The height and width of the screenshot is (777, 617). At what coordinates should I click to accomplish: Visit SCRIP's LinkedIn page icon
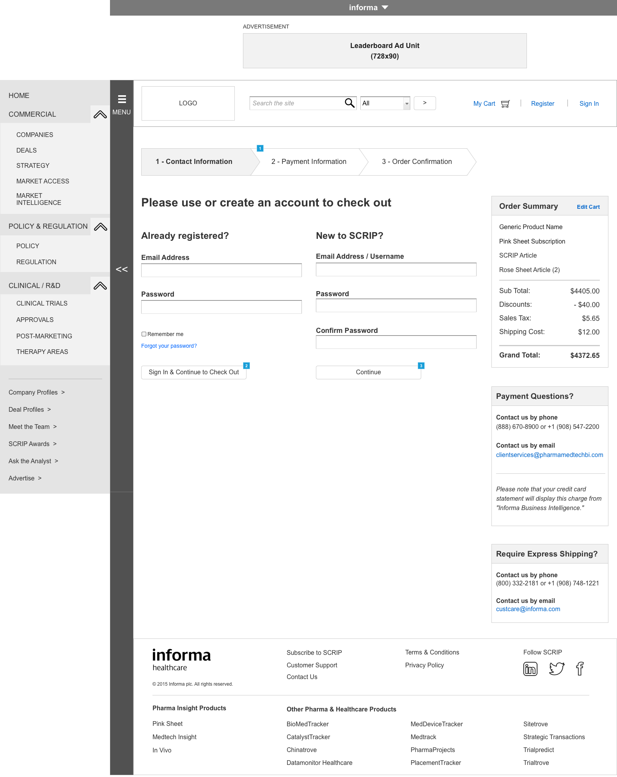530,669
